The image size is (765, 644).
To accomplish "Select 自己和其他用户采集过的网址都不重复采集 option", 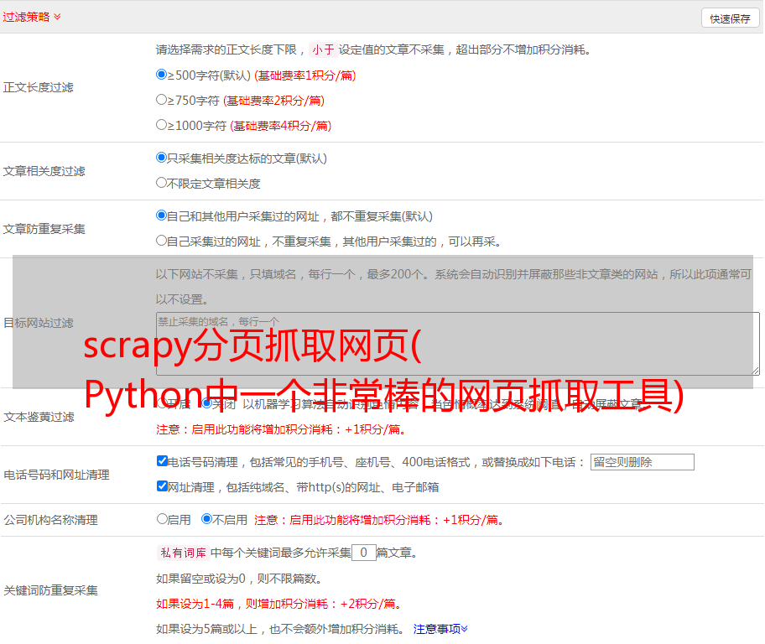I will 162,216.
